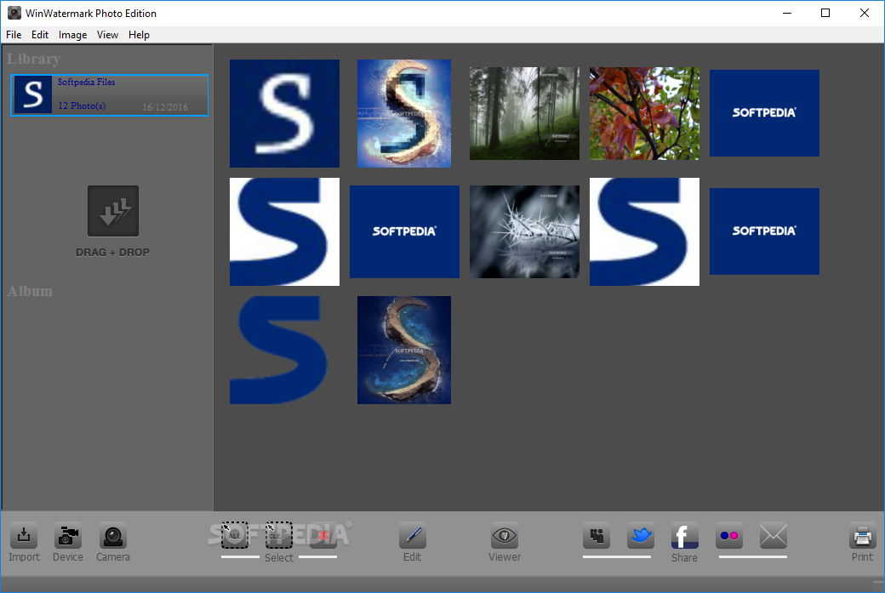Share to Flickr dots icon

coord(729,535)
